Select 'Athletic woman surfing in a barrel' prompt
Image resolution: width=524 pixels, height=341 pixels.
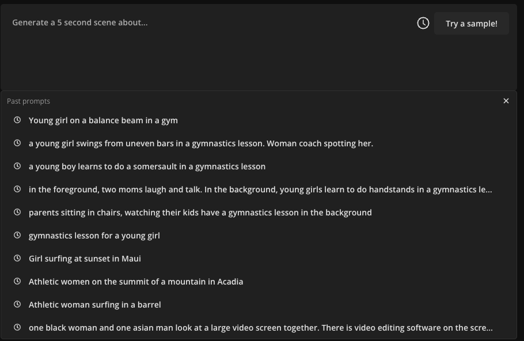tap(95, 305)
